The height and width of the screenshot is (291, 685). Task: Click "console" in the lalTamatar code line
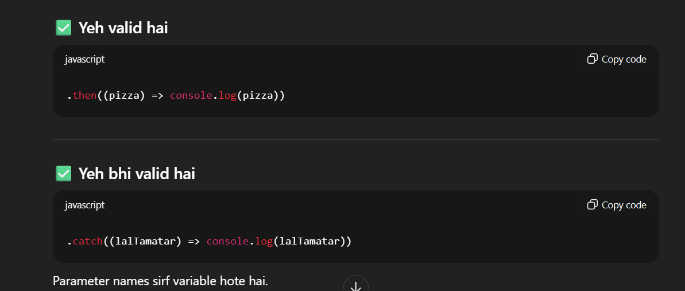[x=227, y=241]
